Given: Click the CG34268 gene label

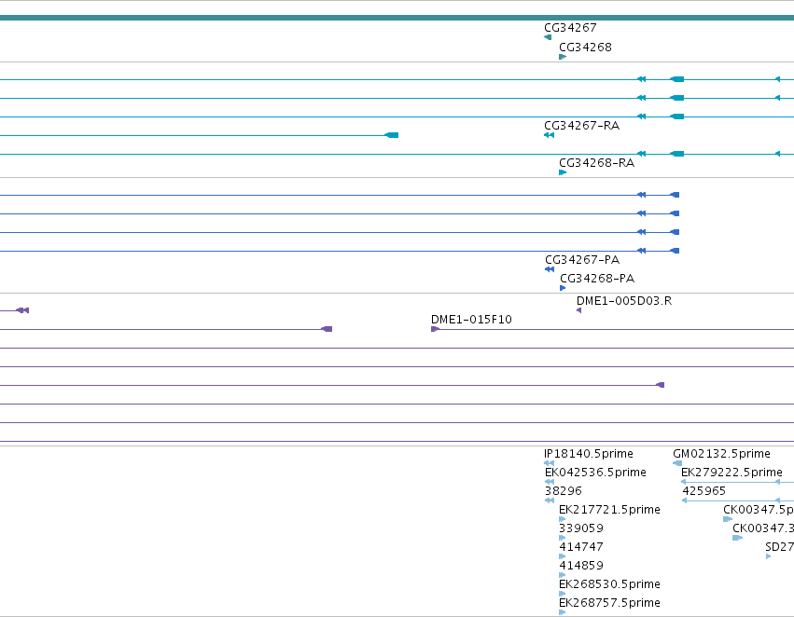Looking at the screenshot, I should (x=585, y=47).
